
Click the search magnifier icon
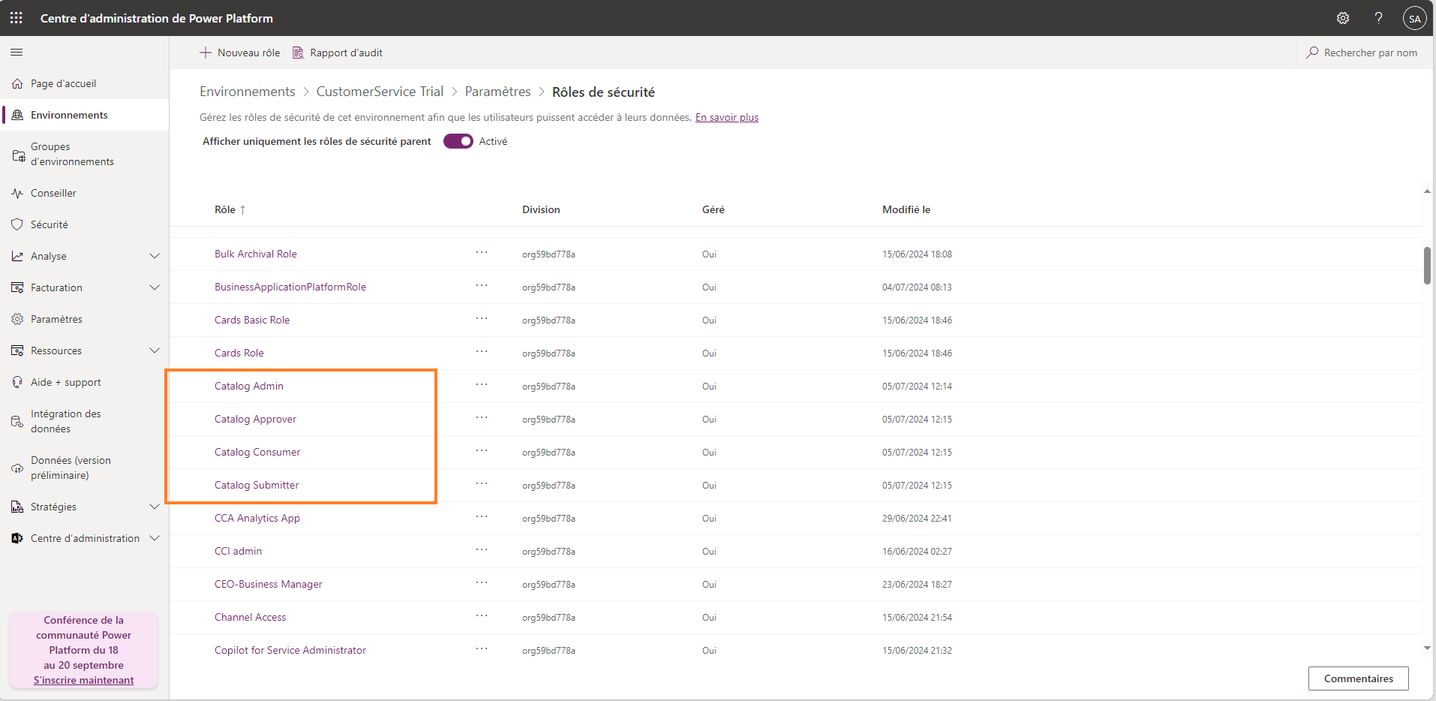(1312, 53)
